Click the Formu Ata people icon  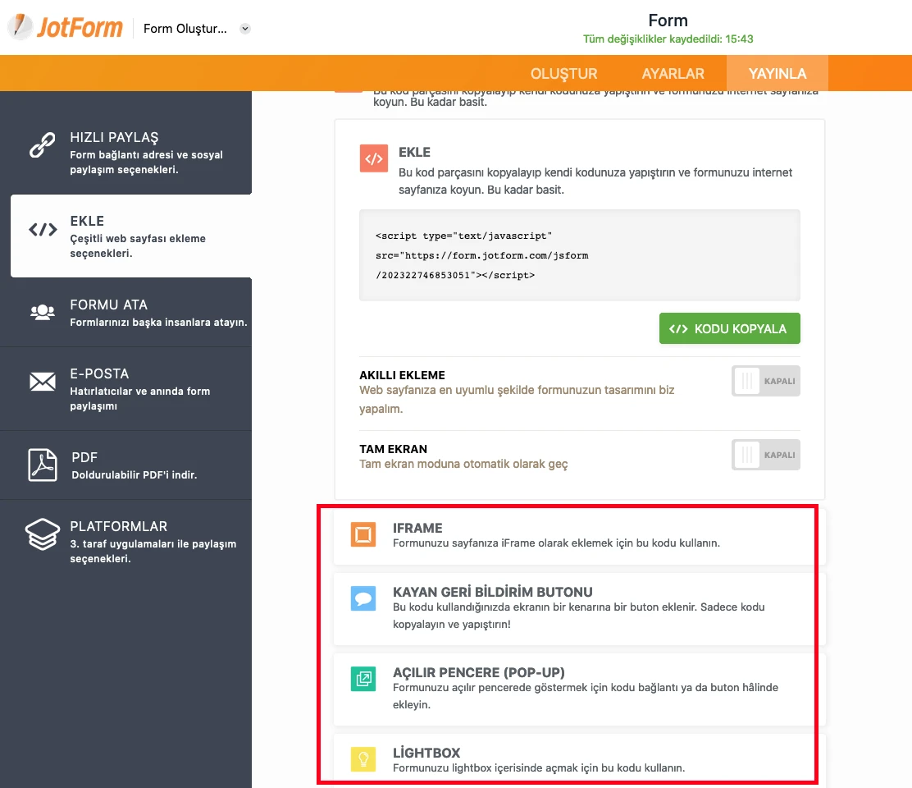[x=43, y=312]
